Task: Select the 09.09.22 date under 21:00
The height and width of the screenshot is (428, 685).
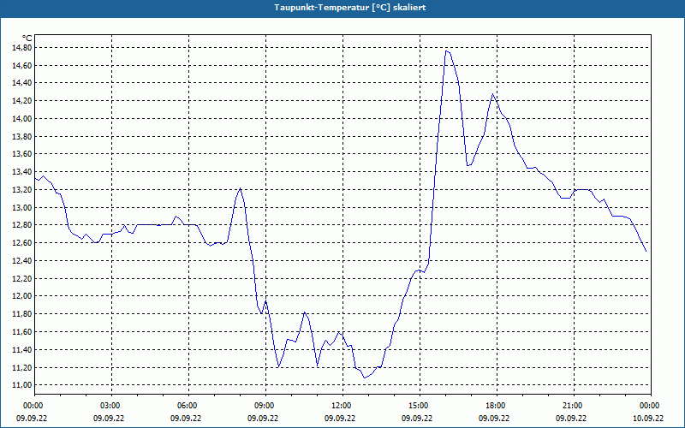Action: [x=571, y=418]
